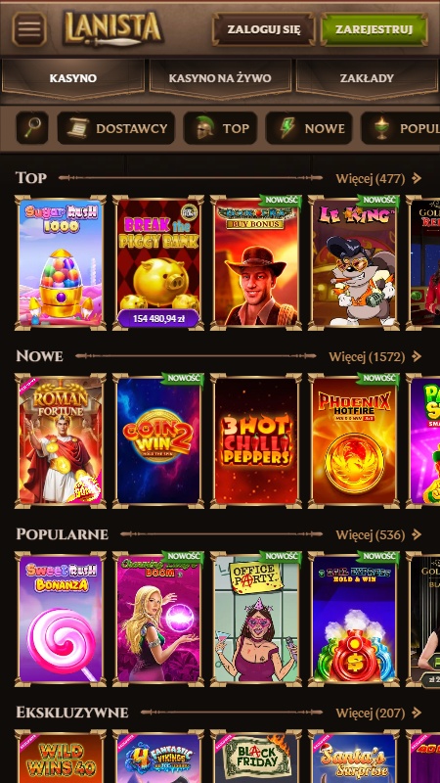Select the Nowe lightning filter
This screenshot has width=440, height=783.
click(x=309, y=128)
